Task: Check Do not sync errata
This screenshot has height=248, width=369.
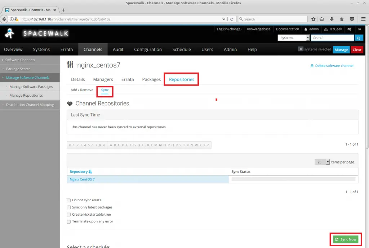Action: coord(69,200)
